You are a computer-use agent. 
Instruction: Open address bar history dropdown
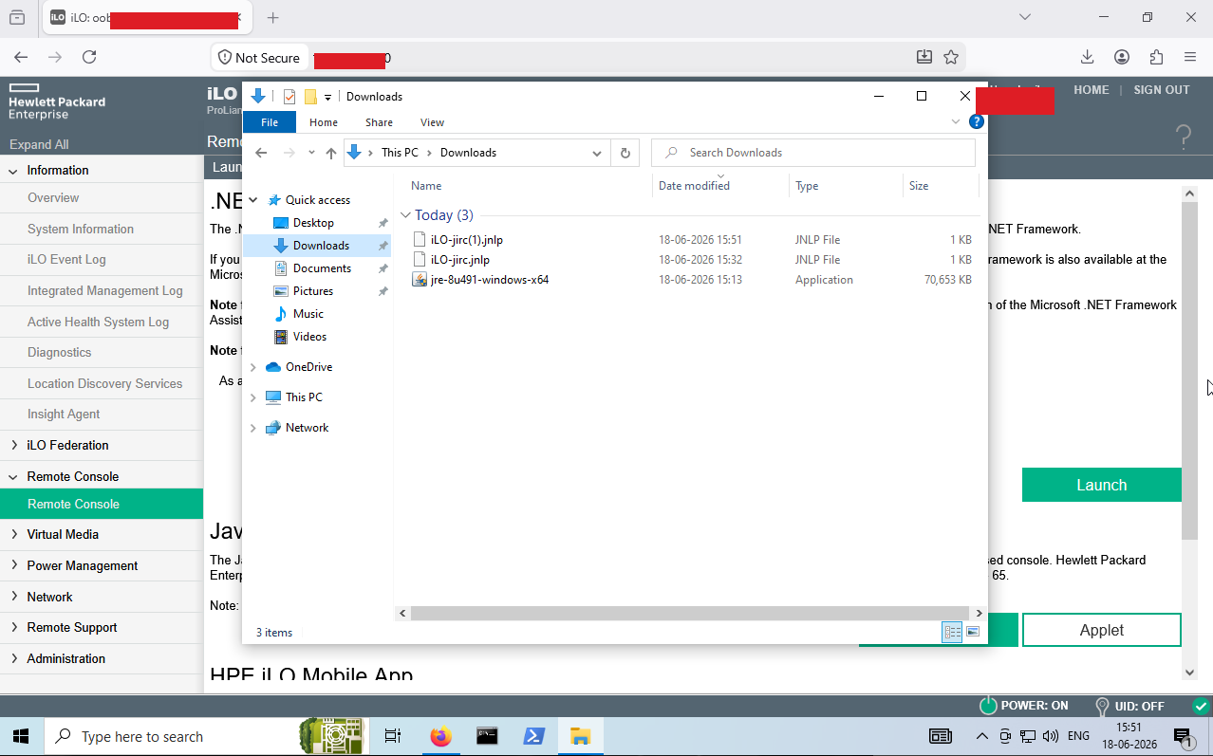point(596,153)
